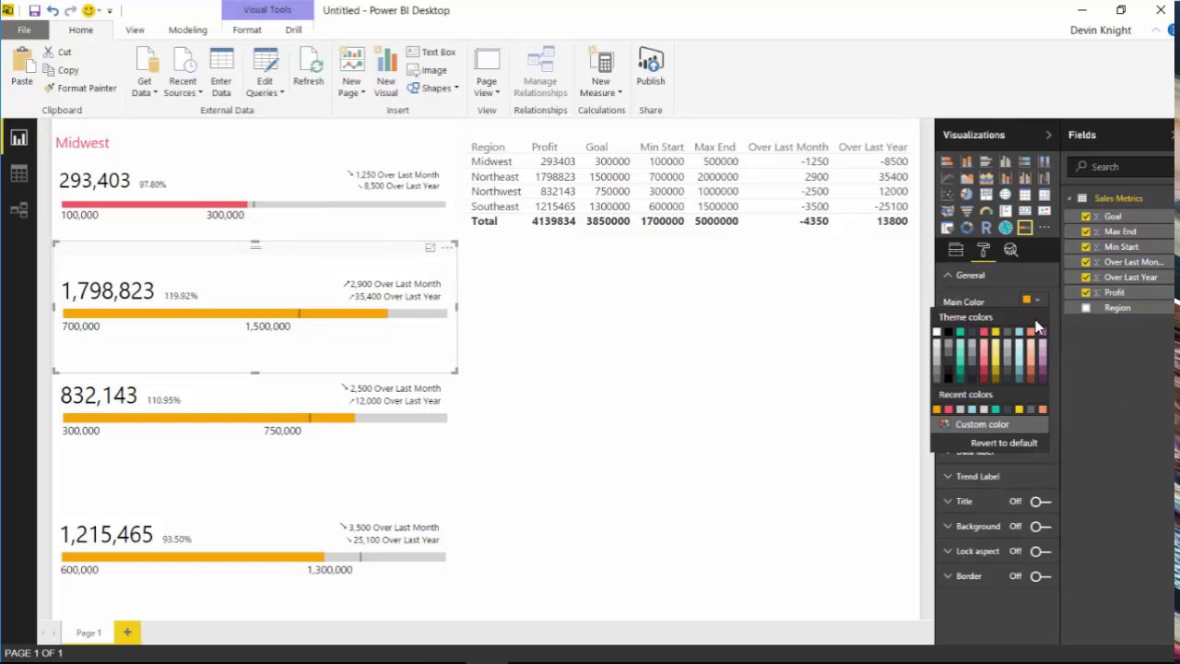1180x664 pixels.
Task: Turn on the Title toggle
Action: (x=1040, y=502)
